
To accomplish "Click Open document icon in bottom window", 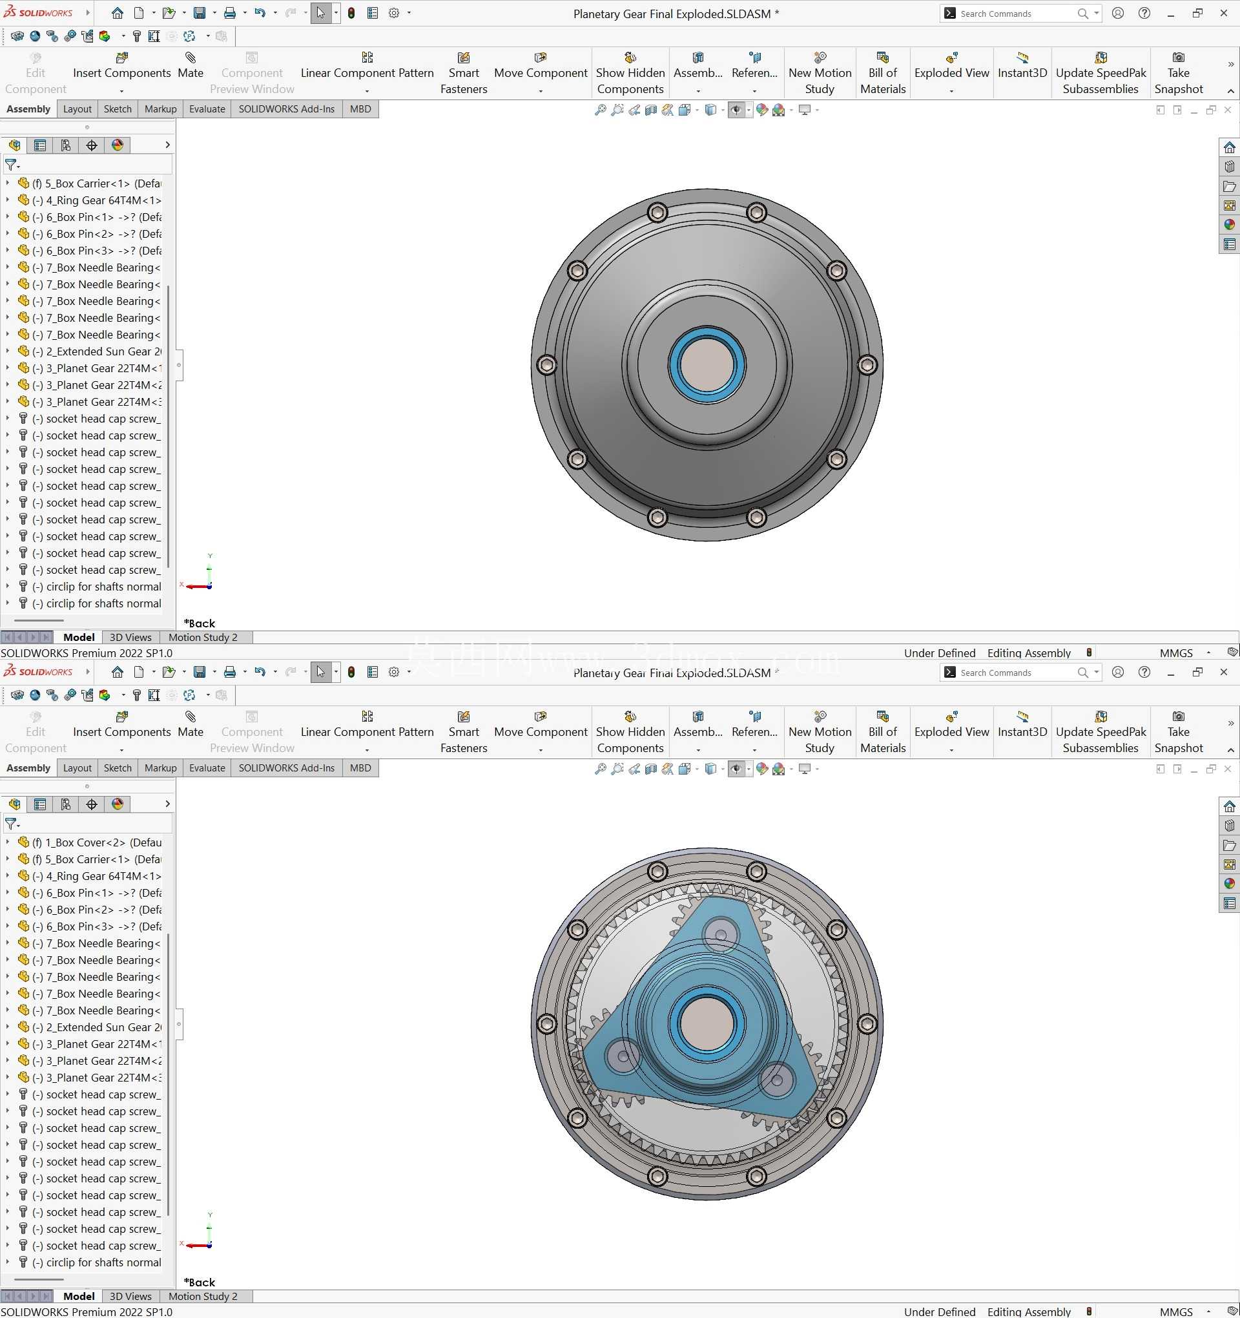I will [x=169, y=673].
